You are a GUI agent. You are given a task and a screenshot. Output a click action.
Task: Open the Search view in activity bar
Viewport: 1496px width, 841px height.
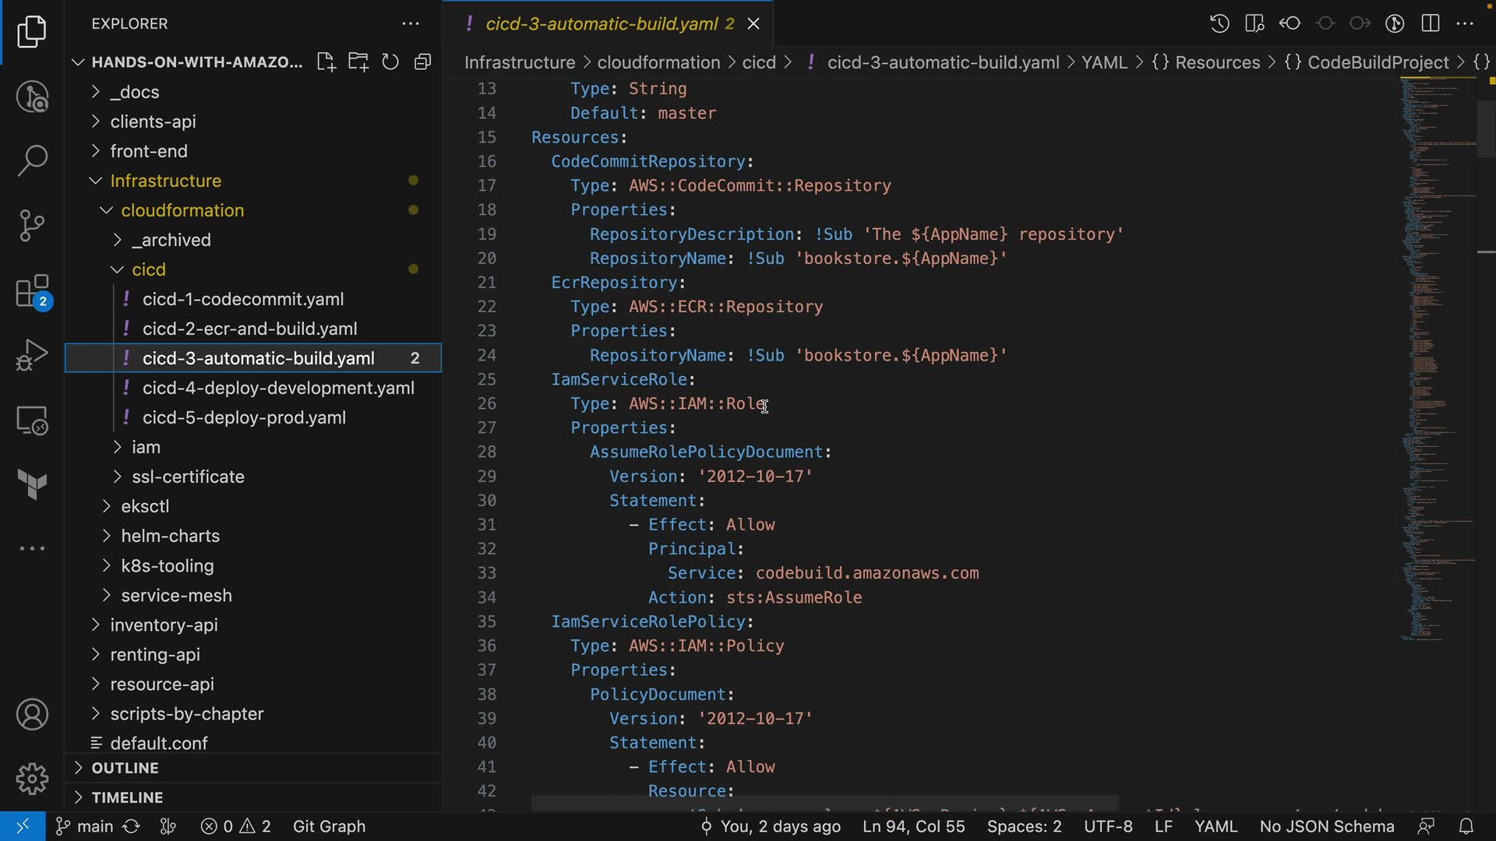[x=32, y=160]
